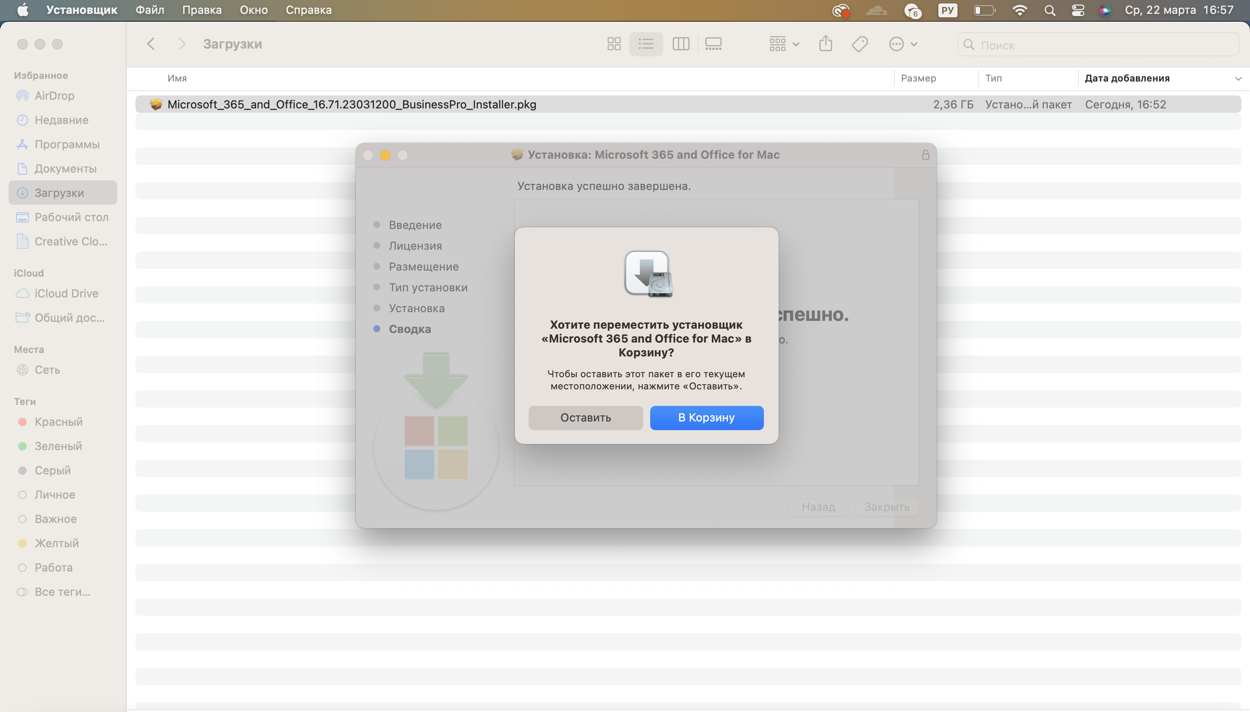1250x712 pixels.
Task: Open Программы in the sidebar
Action: (x=66, y=144)
